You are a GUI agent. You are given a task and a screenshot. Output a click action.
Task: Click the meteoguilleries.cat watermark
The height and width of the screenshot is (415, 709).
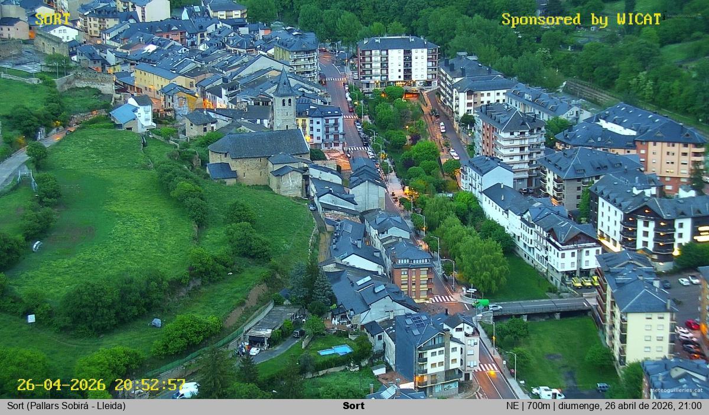[x=677, y=390]
